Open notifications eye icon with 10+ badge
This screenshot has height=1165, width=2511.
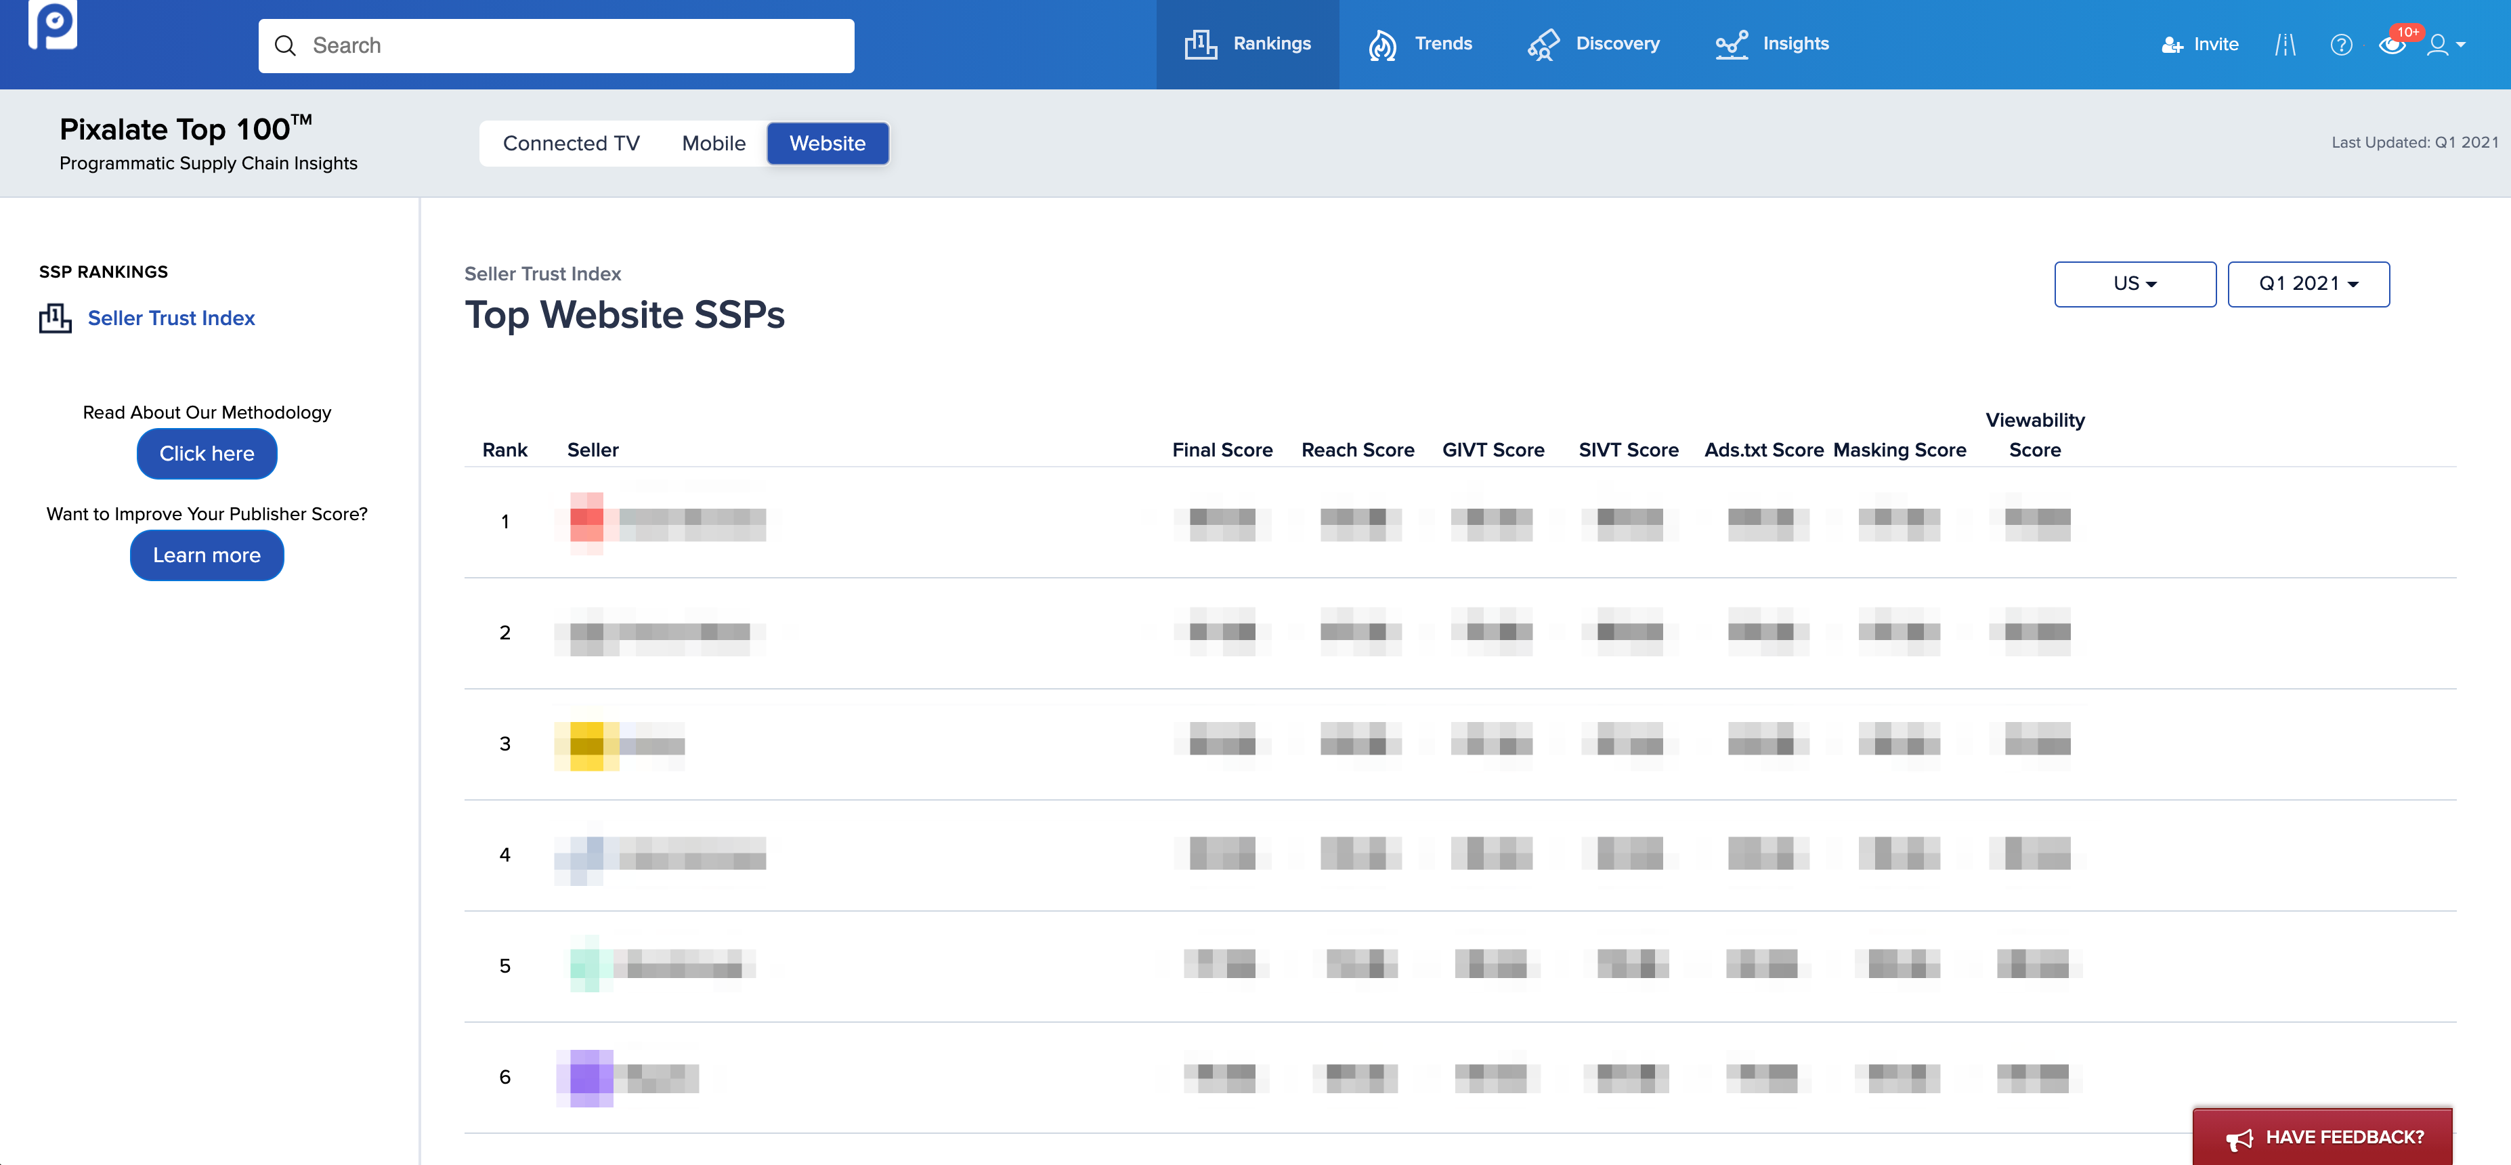pyautogui.click(x=2393, y=45)
